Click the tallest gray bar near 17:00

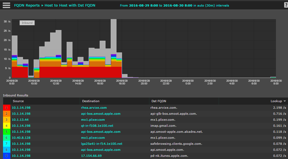tap(113, 37)
